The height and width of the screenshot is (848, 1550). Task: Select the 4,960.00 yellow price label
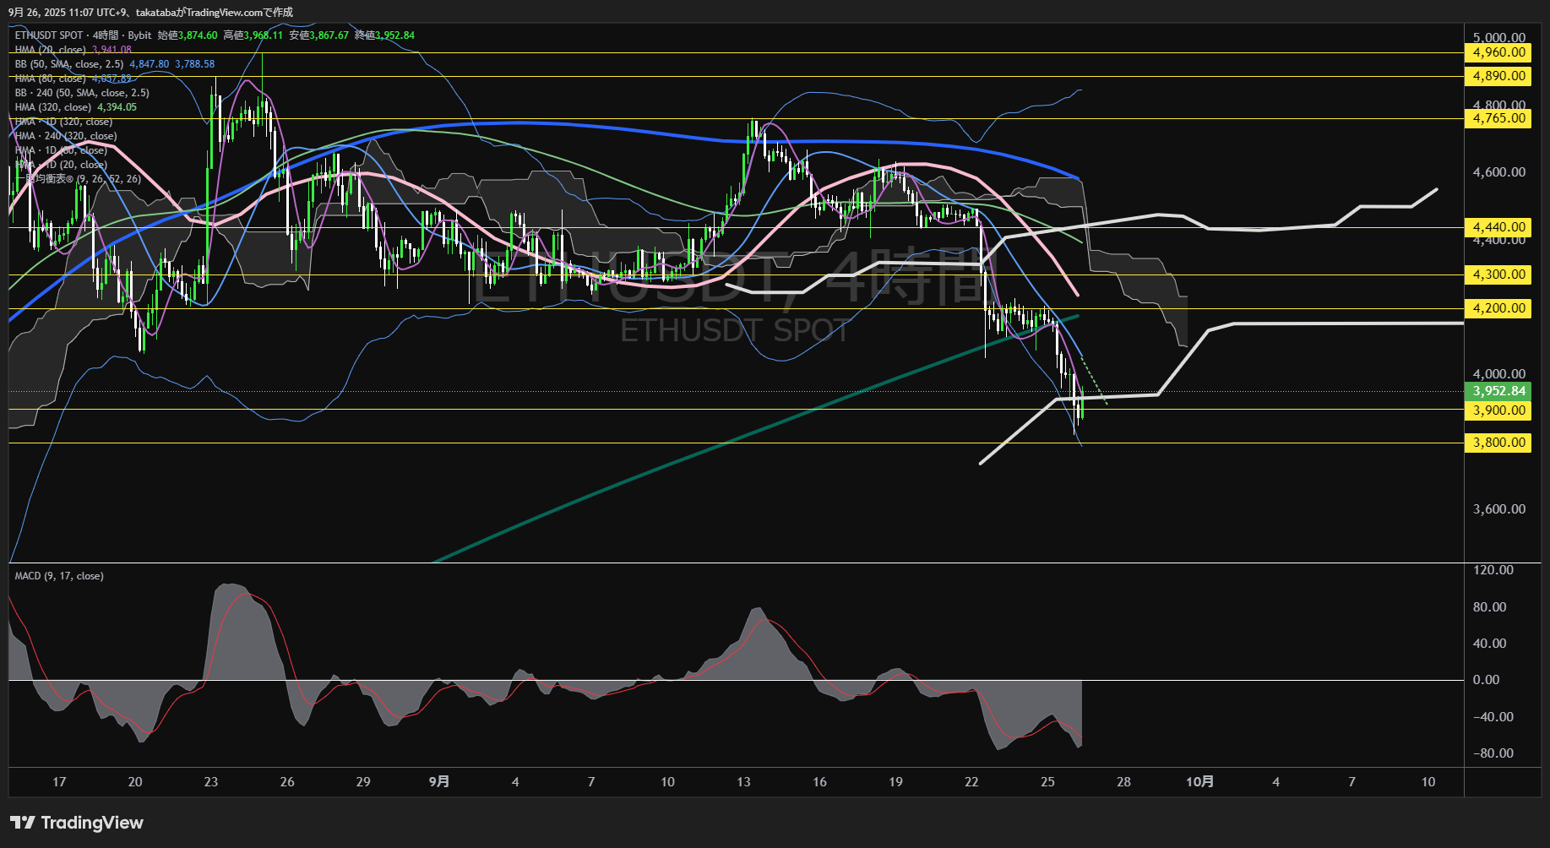1498,52
